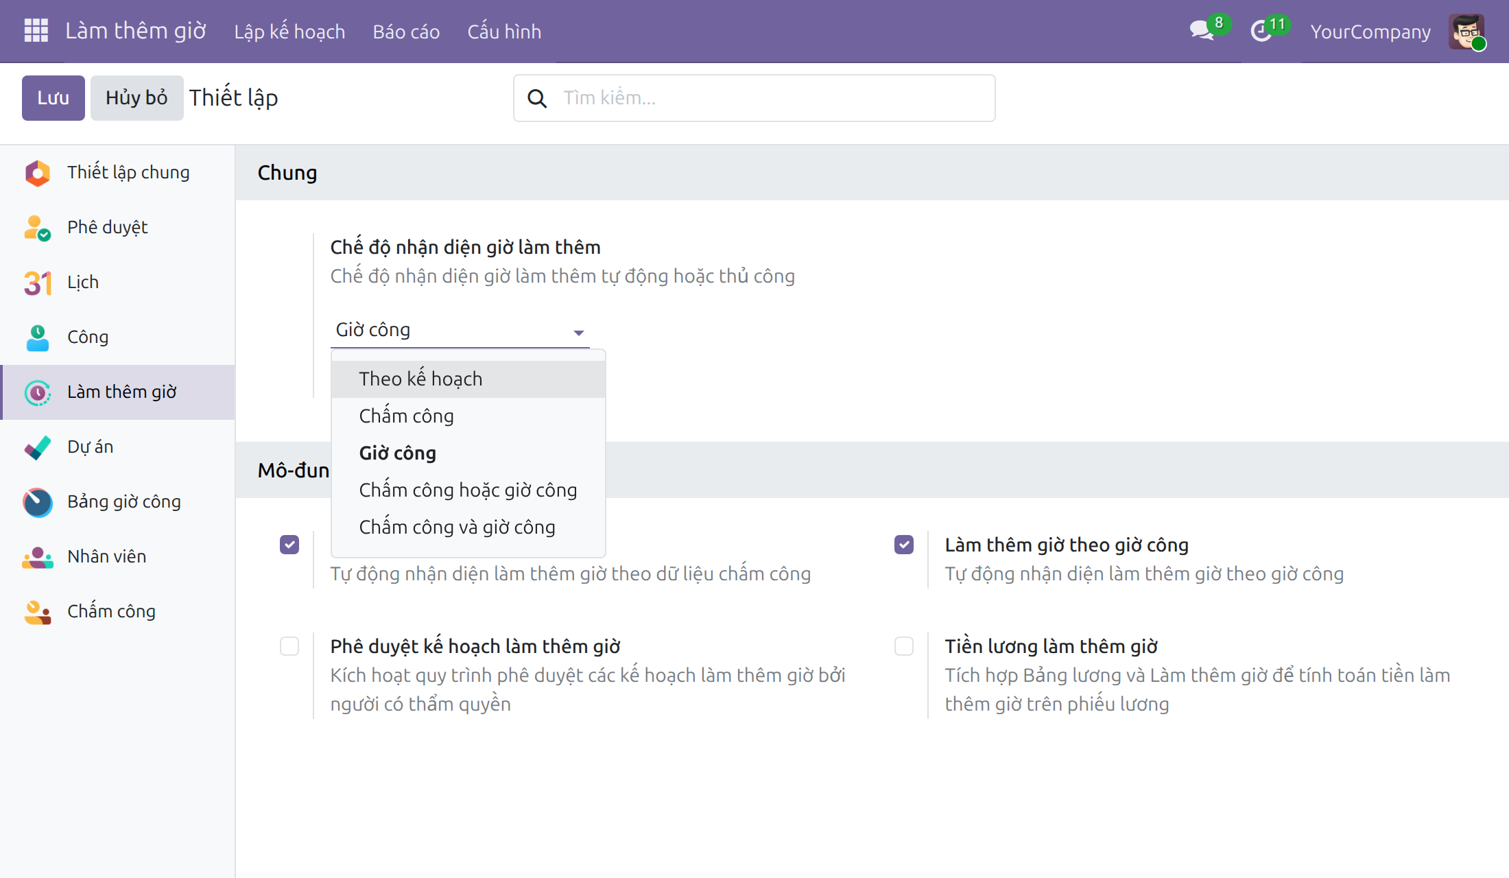Enable Phê duyệt kế hoạch làm thêm giờ
This screenshot has height=878, width=1509.
[289, 646]
